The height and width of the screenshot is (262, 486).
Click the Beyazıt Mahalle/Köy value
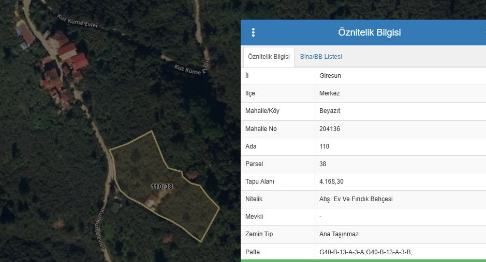(330, 111)
